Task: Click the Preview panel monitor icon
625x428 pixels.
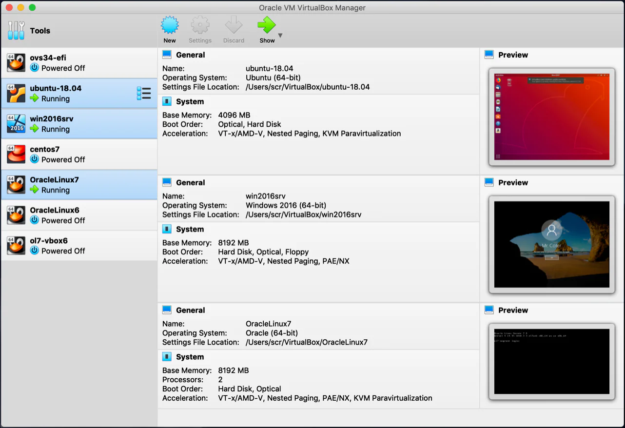Action: coord(490,55)
